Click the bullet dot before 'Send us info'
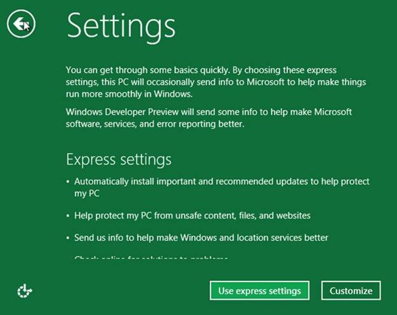The image size is (397, 315). (x=68, y=238)
